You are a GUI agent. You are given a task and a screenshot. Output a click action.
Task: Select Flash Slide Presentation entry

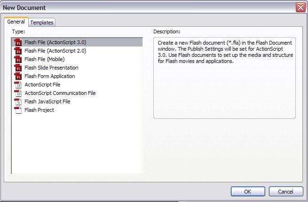pyautogui.click(x=51, y=68)
